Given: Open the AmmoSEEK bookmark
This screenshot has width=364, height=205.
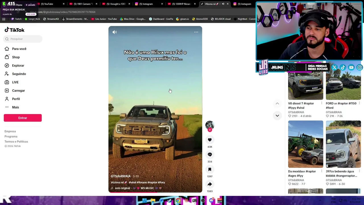Looking at the screenshot, I should (200, 19).
